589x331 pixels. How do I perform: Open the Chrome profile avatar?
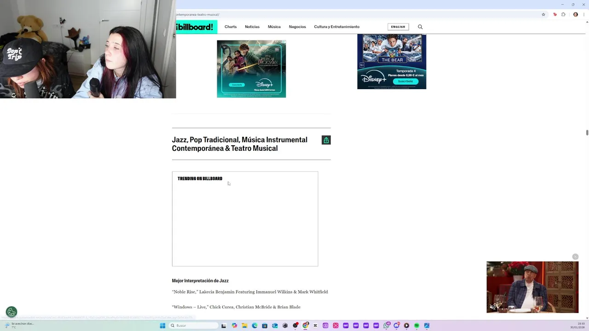pos(576,14)
